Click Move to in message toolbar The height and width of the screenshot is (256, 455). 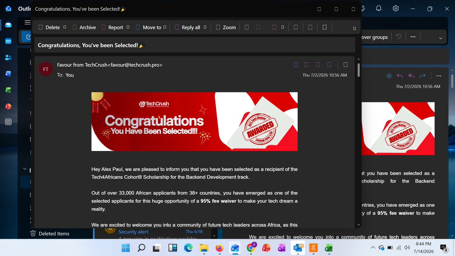click(x=148, y=27)
